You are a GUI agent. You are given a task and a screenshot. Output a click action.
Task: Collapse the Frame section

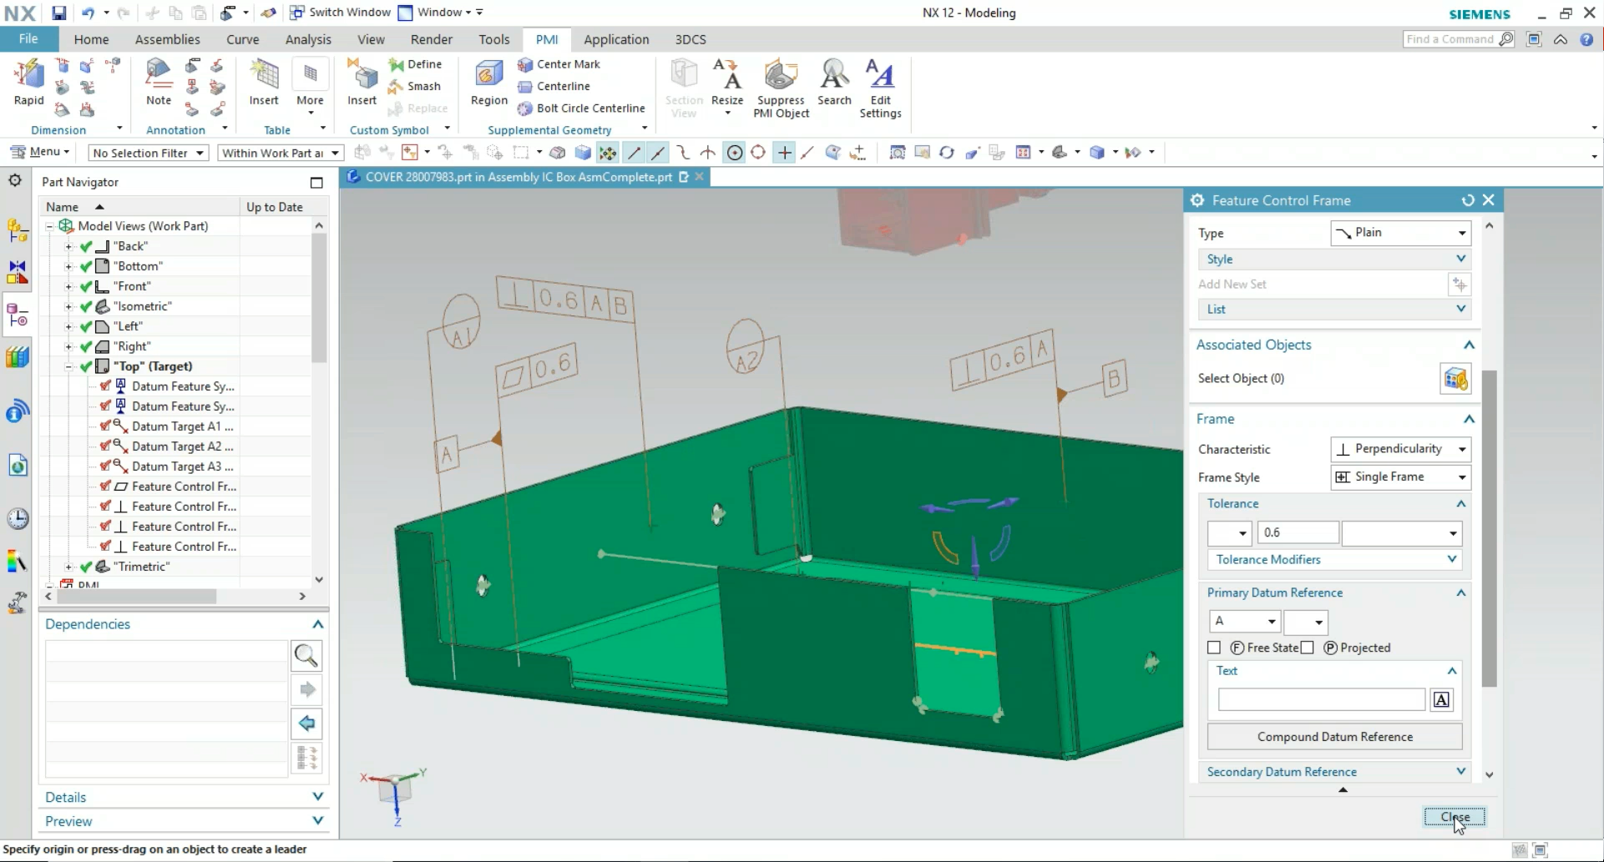click(1469, 419)
